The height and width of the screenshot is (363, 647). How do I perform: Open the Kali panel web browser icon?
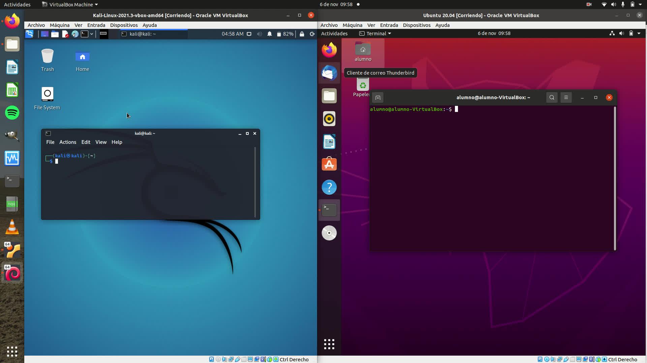[75, 34]
